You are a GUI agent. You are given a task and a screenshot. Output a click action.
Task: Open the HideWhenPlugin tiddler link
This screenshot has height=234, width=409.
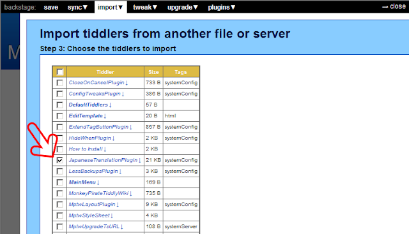91,138
